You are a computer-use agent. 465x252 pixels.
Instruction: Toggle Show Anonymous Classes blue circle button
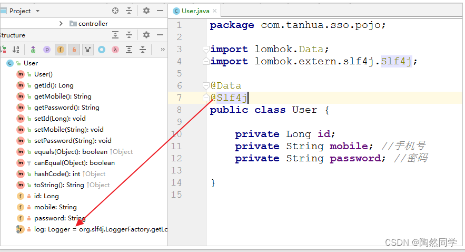point(102,50)
